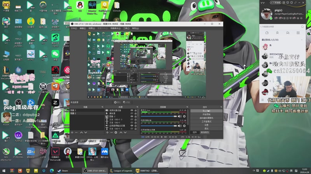Open the YY message bubble icon in the title bar

[x=288, y=3]
